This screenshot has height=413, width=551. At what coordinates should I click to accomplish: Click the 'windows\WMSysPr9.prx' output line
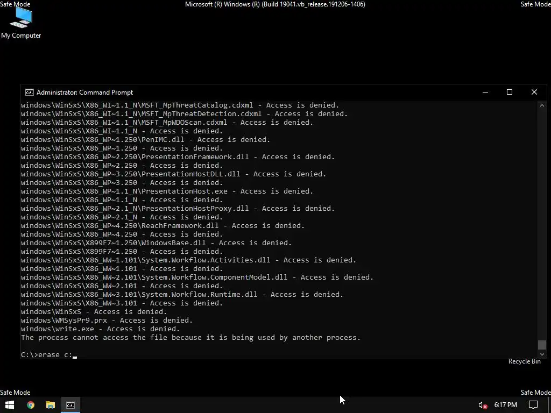tap(107, 321)
